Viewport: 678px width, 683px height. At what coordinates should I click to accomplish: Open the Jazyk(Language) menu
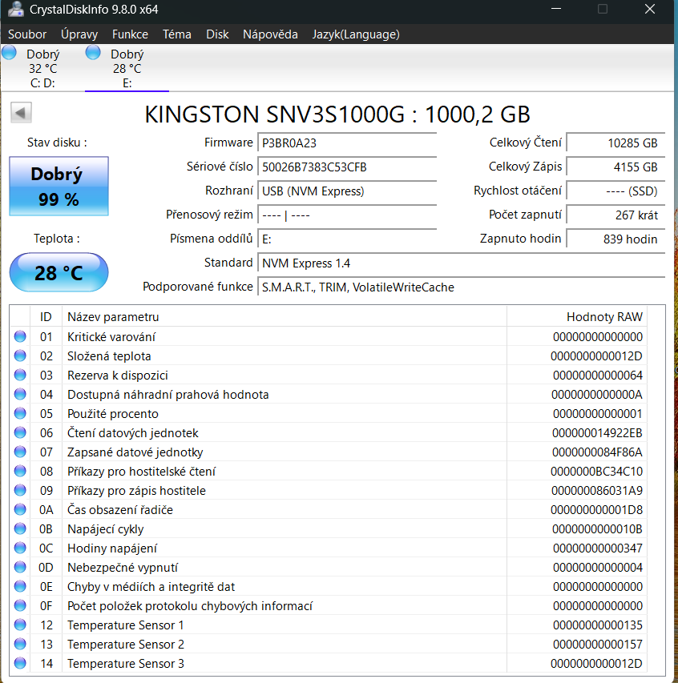point(355,34)
